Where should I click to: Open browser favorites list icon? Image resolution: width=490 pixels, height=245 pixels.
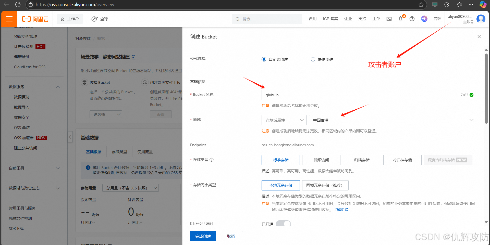[459, 4]
